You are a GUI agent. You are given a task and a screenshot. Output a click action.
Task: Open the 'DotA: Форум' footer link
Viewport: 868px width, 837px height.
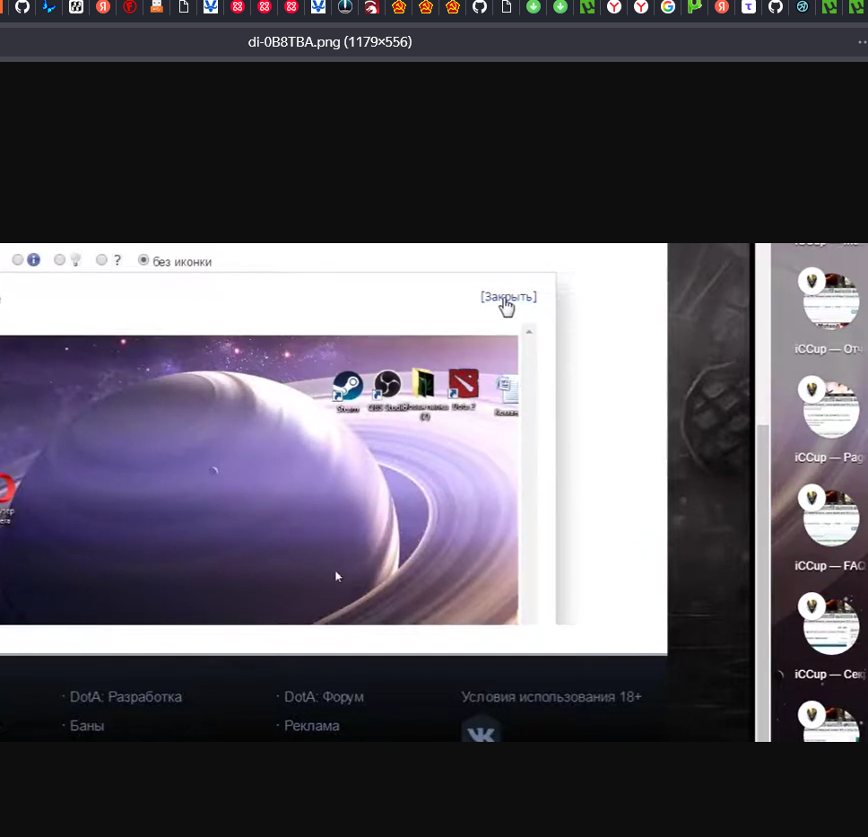coord(324,697)
